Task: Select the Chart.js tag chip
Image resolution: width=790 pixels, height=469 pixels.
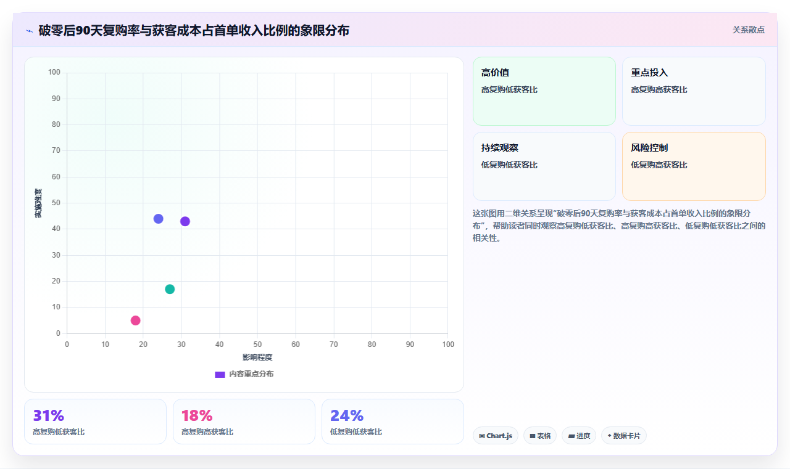Action: (x=496, y=436)
